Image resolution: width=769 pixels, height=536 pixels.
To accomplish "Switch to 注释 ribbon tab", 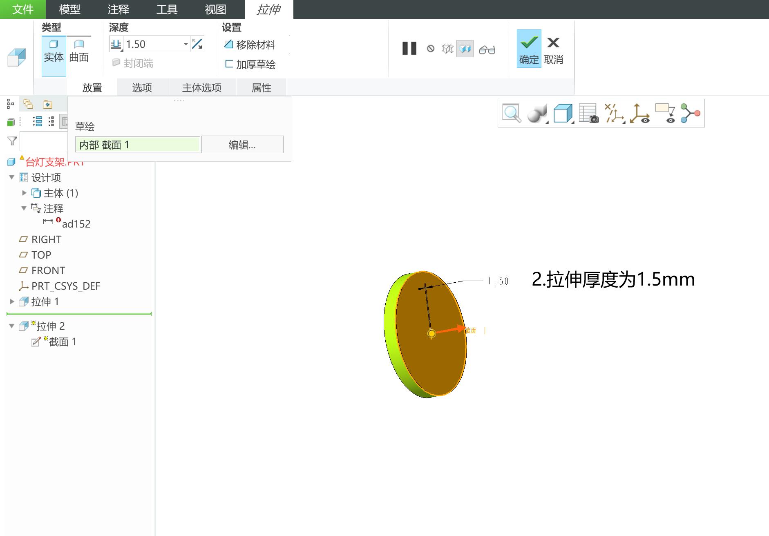I will [x=118, y=9].
